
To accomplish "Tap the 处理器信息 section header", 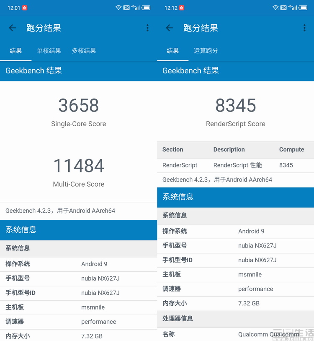I will (236, 319).
